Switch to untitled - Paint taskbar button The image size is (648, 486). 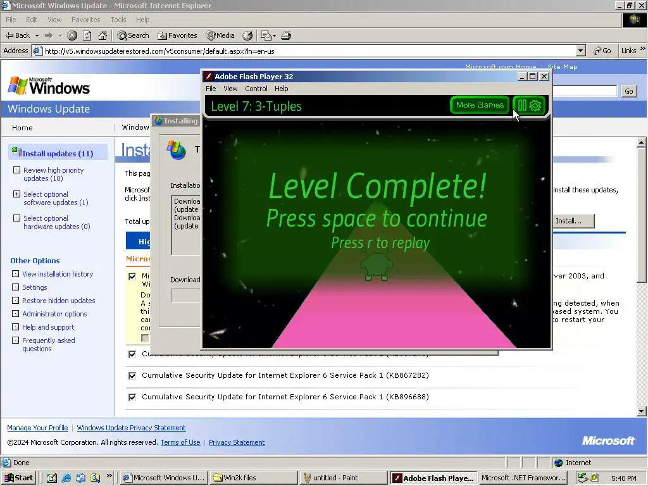(342, 478)
